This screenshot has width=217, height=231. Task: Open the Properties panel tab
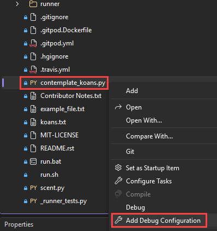click(19, 224)
